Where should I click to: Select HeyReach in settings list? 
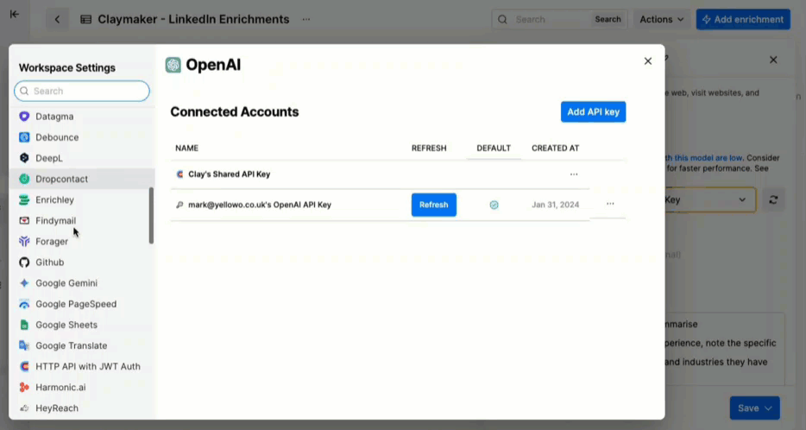(82, 408)
